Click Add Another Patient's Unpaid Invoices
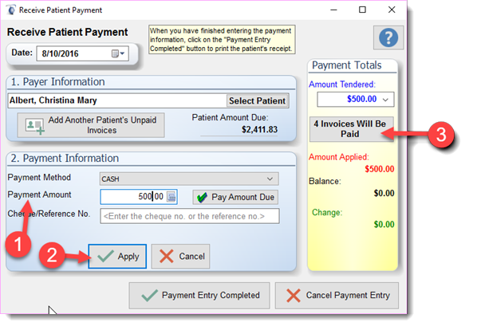Screen dimensions: 481x326 click(91, 125)
